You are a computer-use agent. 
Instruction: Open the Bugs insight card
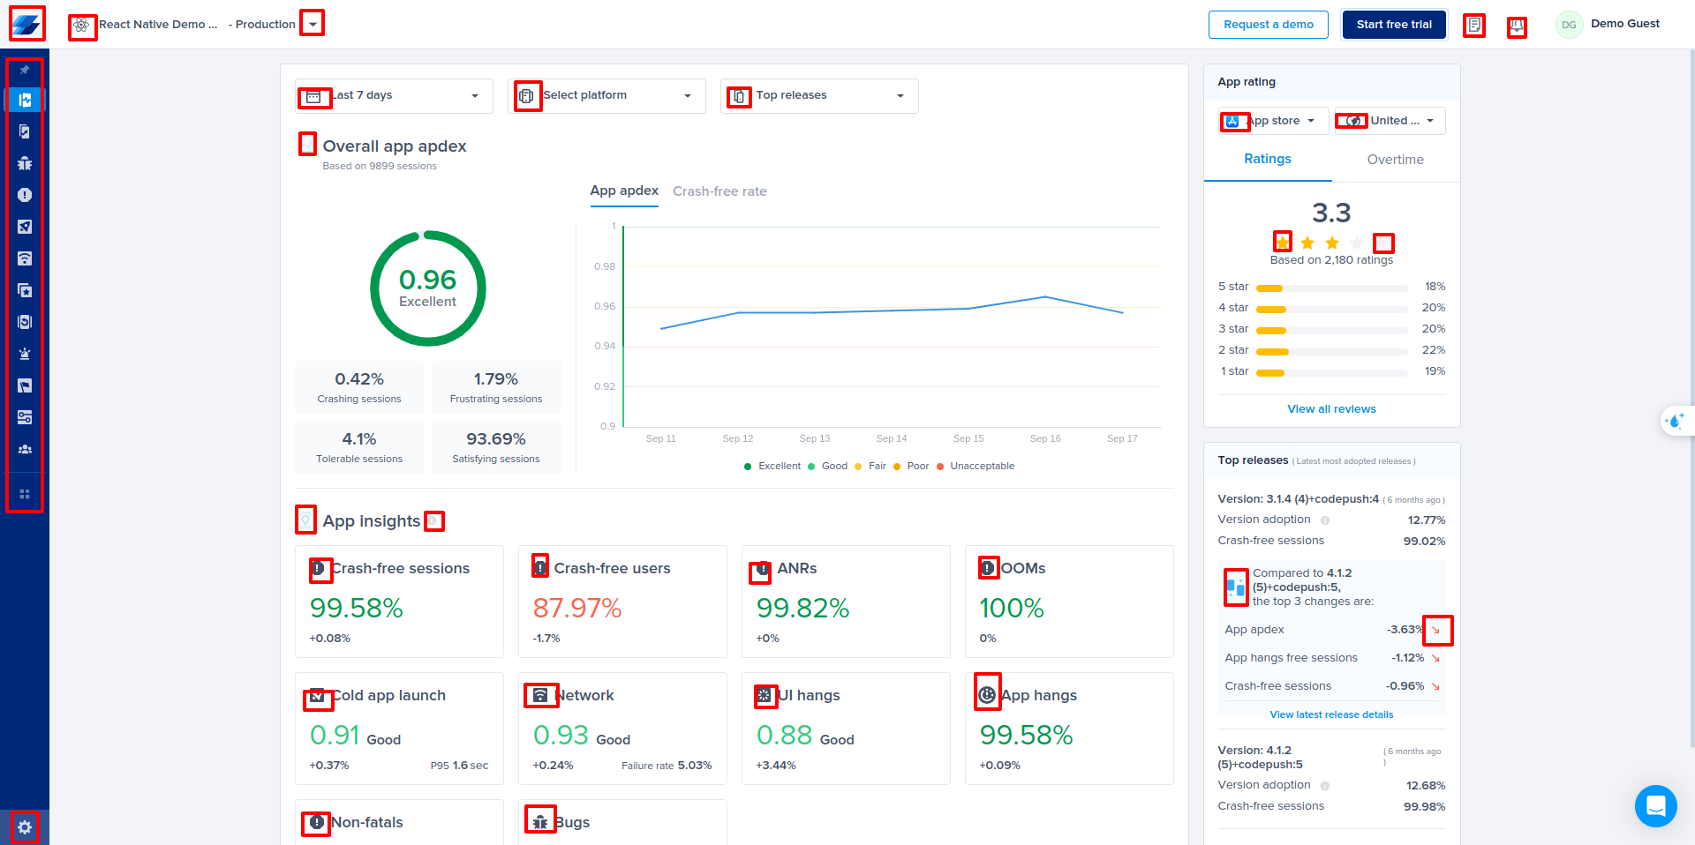tap(622, 822)
